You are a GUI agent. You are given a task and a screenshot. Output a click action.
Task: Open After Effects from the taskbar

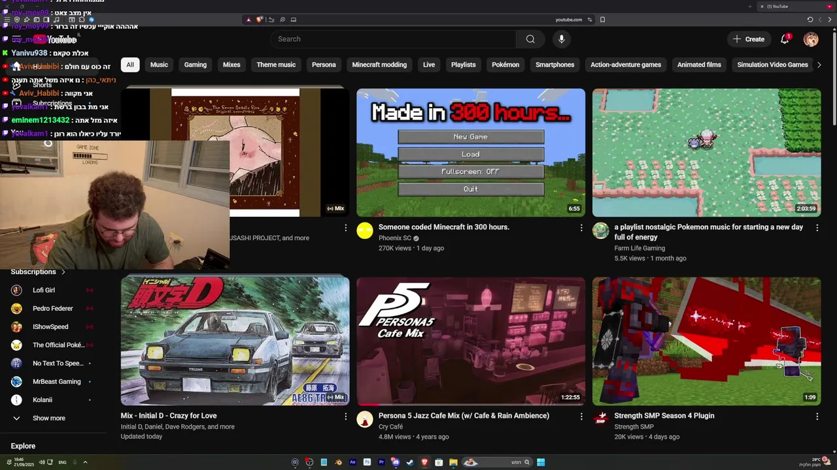(352, 462)
